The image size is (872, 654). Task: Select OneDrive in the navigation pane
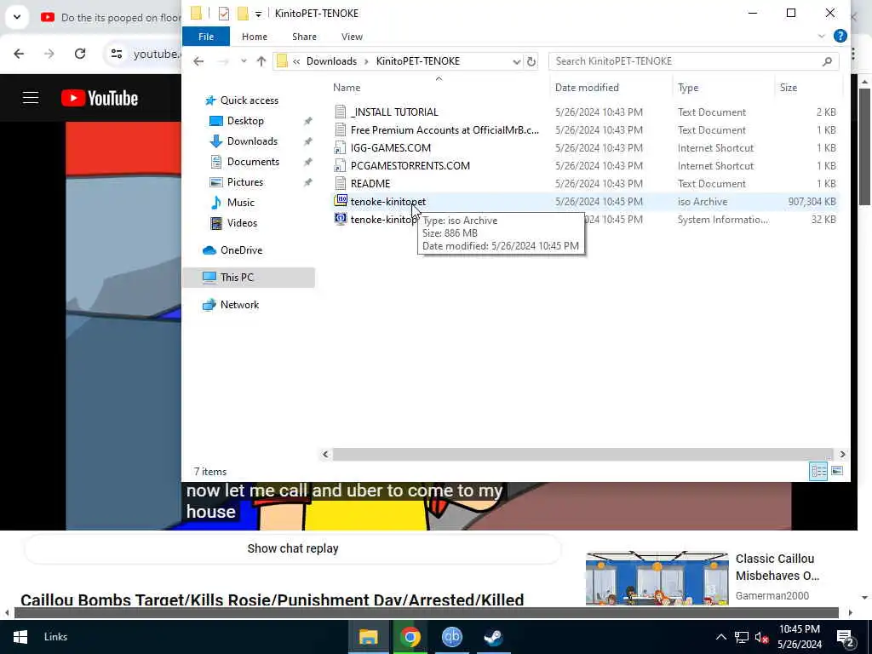(x=241, y=250)
